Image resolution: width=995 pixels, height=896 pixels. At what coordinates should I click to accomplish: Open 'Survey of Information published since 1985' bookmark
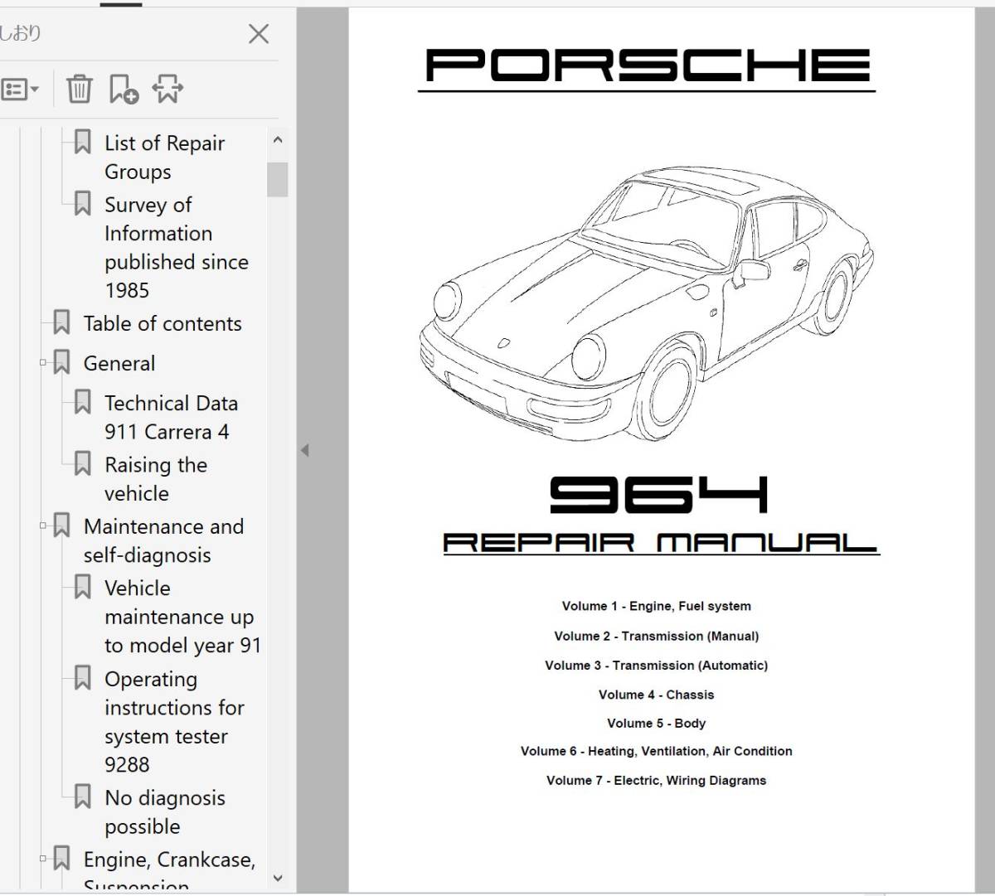click(x=176, y=247)
